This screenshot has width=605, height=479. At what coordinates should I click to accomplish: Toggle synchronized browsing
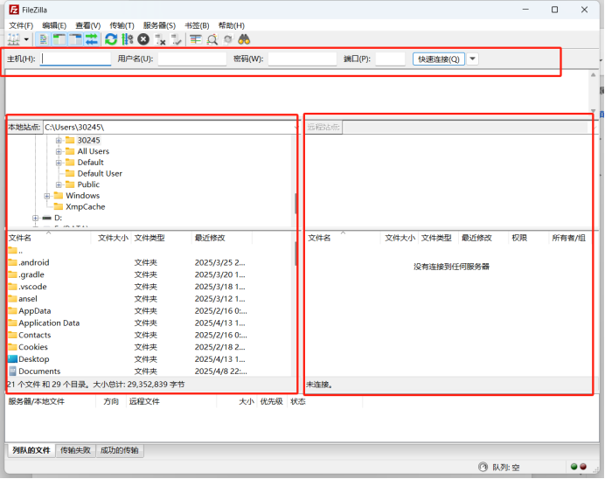click(228, 39)
